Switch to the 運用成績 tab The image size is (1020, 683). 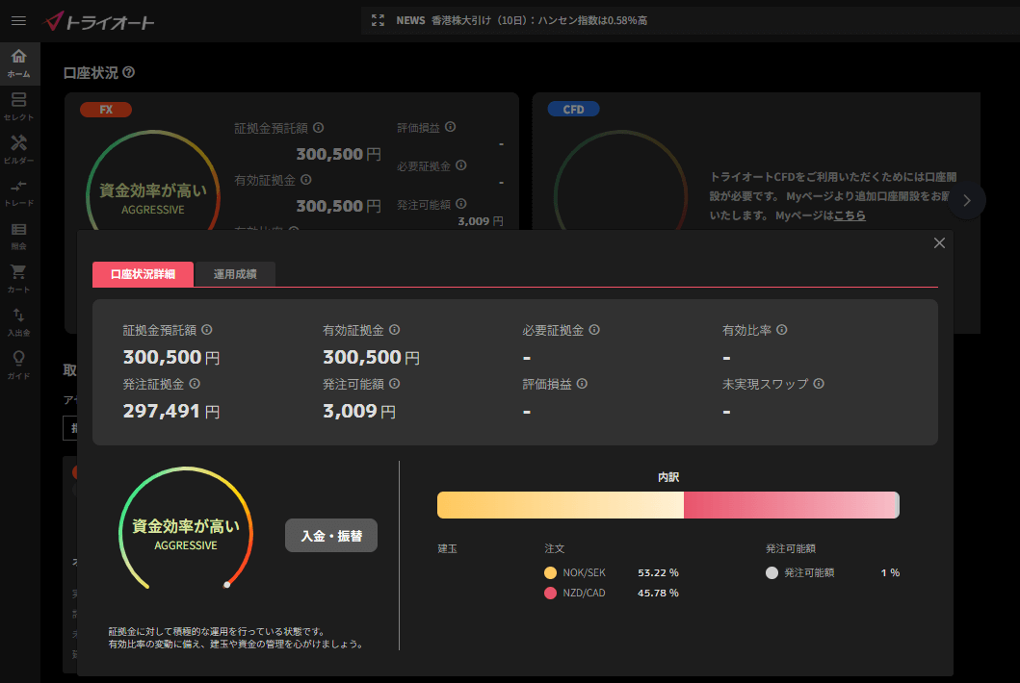(x=235, y=274)
